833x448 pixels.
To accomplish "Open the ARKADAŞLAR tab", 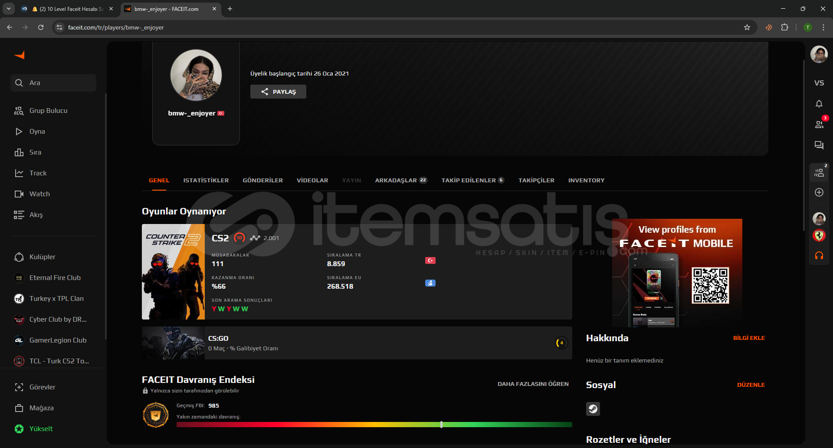I will point(401,181).
